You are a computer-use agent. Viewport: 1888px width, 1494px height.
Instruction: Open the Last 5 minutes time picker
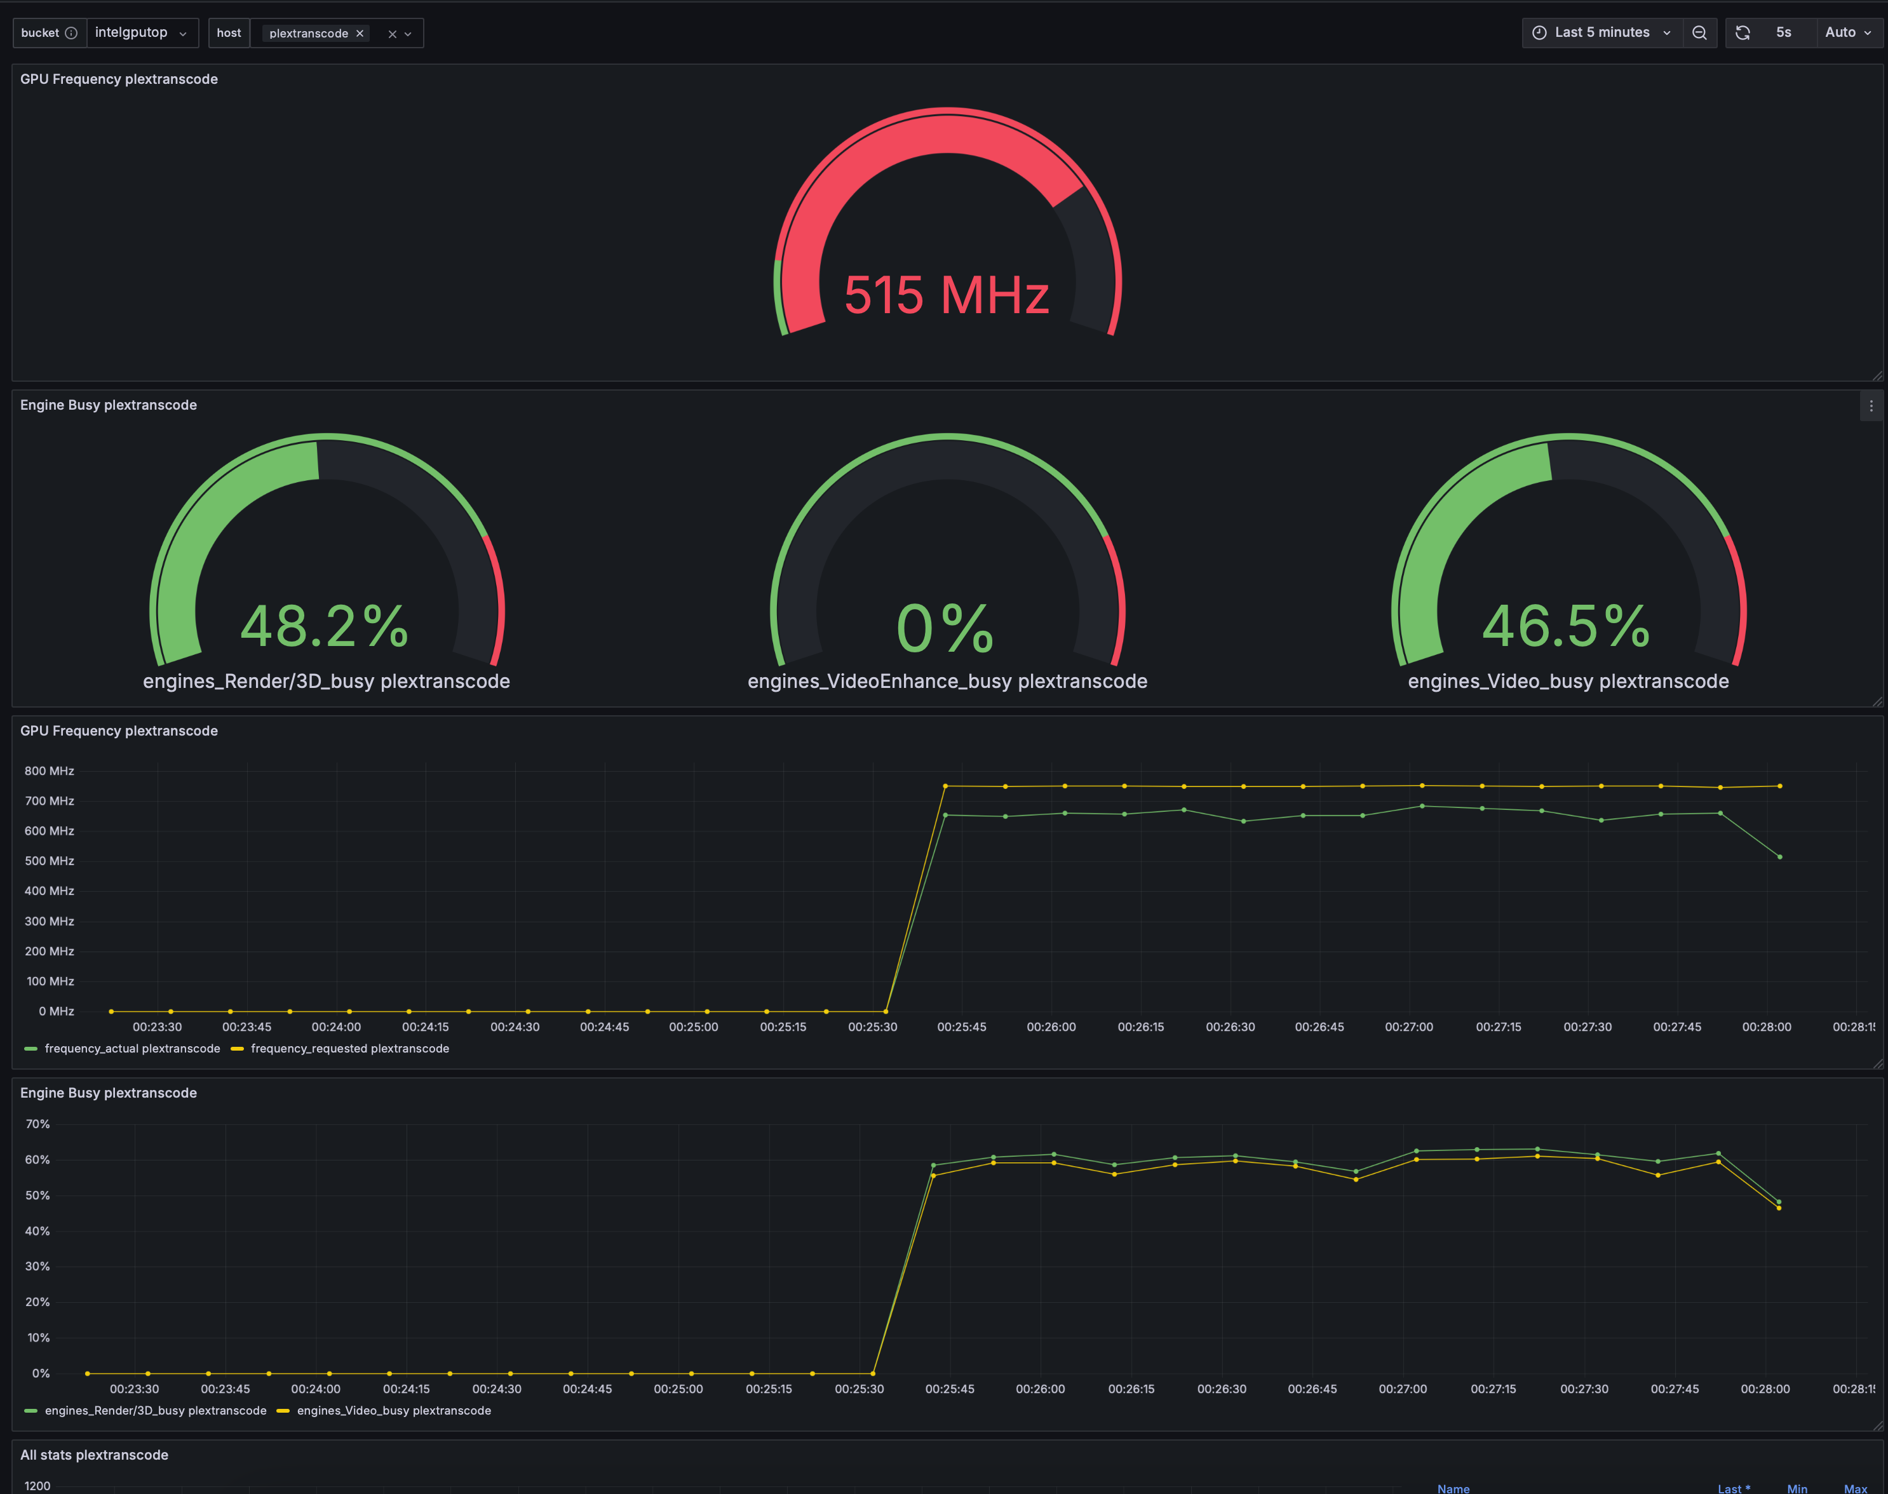tap(1602, 32)
